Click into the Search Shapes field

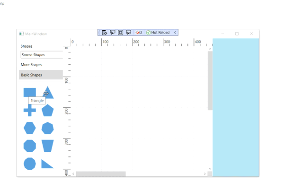coord(42,55)
